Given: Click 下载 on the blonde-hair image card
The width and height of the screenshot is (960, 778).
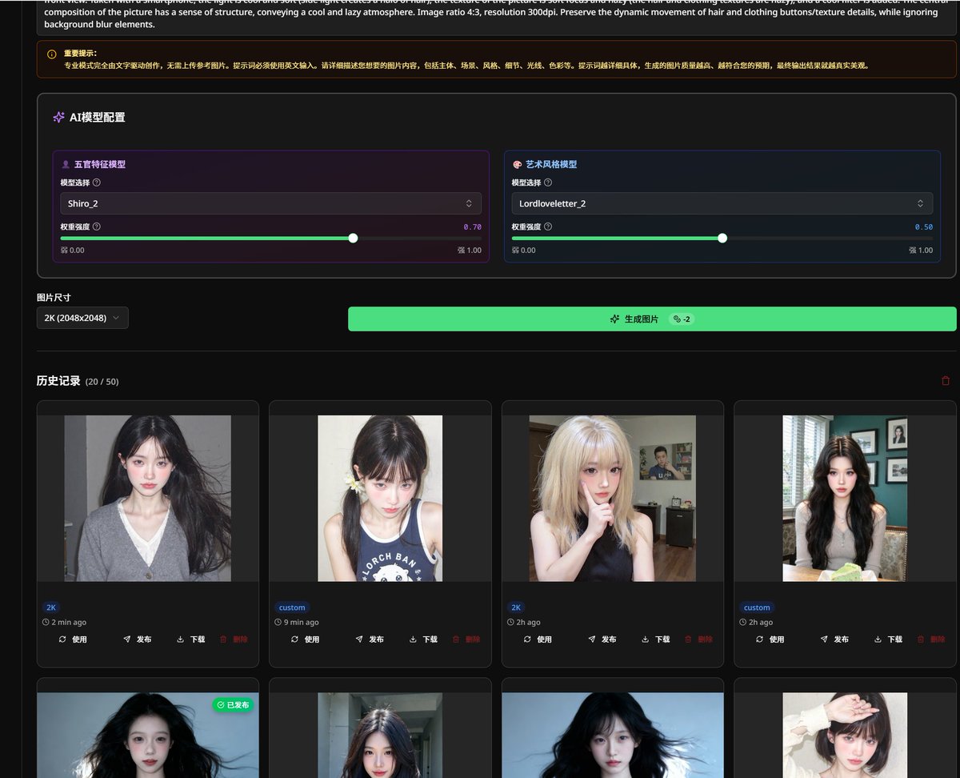Looking at the screenshot, I should (x=656, y=640).
